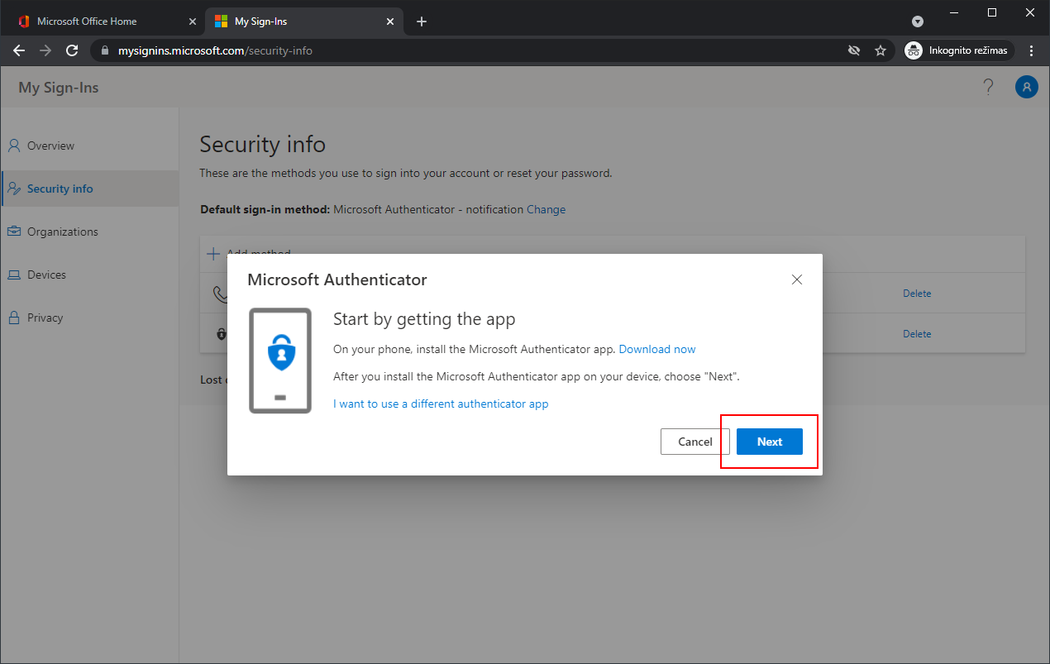This screenshot has height=664, width=1050.
Task: Expand the tab search dropdown arrow
Action: pyautogui.click(x=918, y=21)
